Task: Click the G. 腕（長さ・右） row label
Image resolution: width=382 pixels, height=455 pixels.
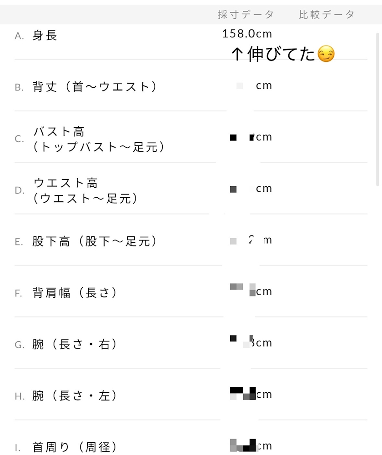Action: pyautogui.click(x=75, y=345)
